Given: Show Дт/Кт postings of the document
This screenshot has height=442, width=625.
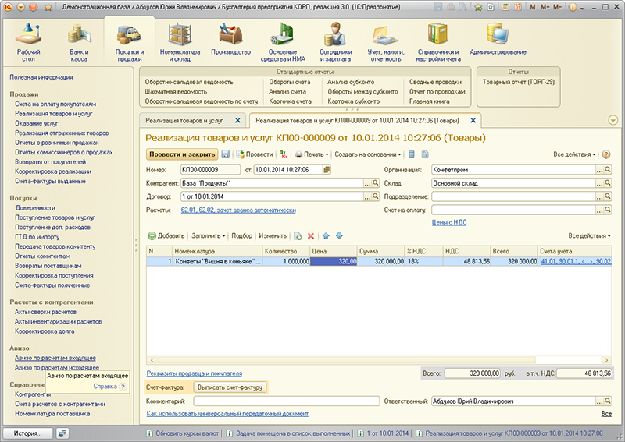Looking at the screenshot, I should click(x=285, y=154).
